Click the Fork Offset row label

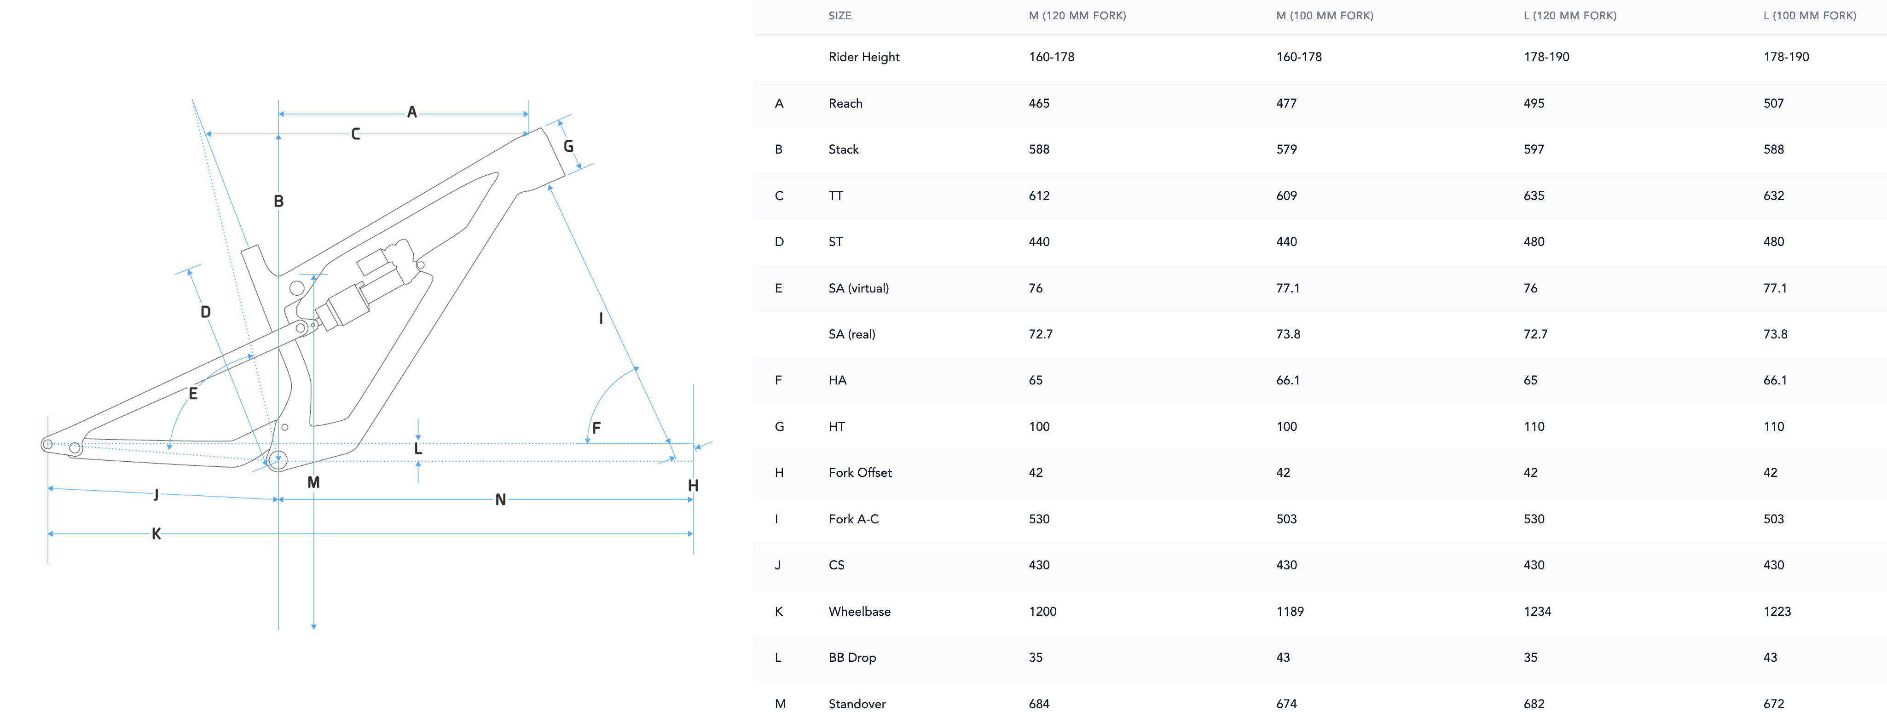(860, 472)
